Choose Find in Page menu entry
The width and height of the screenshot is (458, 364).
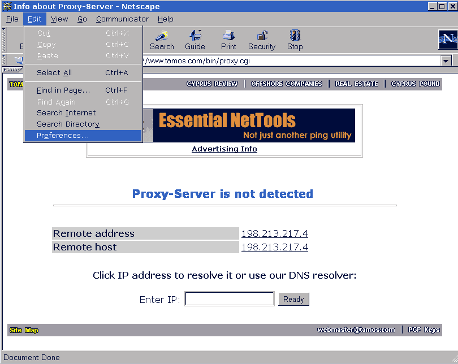click(x=83, y=90)
